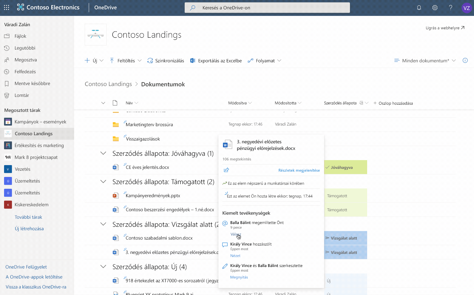Click the Visszaigazolások folder icon
This screenshot has height=295, width=474.
point(116,139)
